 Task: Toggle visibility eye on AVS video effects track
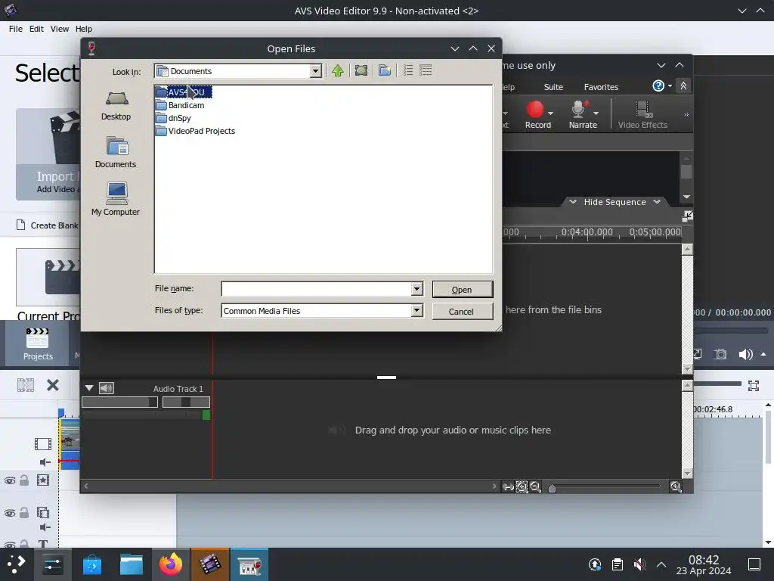[x=10, y=480]
